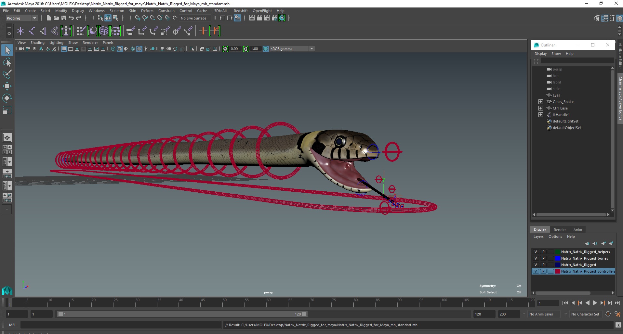This screenshot has height=334, width=623.
Task: Activate the Scale tool in toolbox
Action: point(7,110)
